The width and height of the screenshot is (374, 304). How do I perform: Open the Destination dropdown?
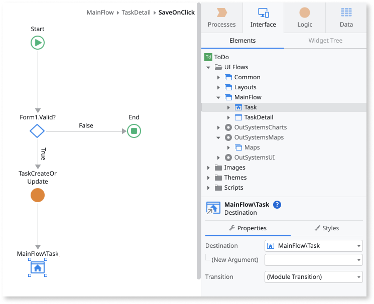coord(313,246)
